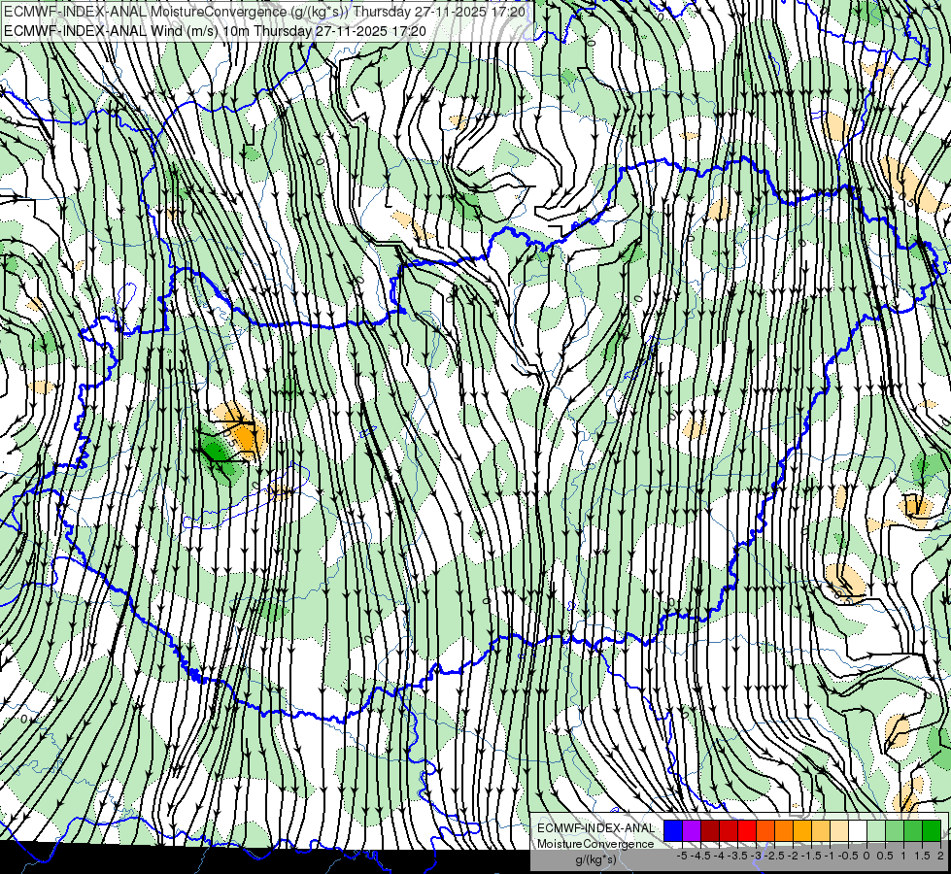Click the blue legend swatch left of -5
This screenshot has height=874, width=951.
[673, 830]
